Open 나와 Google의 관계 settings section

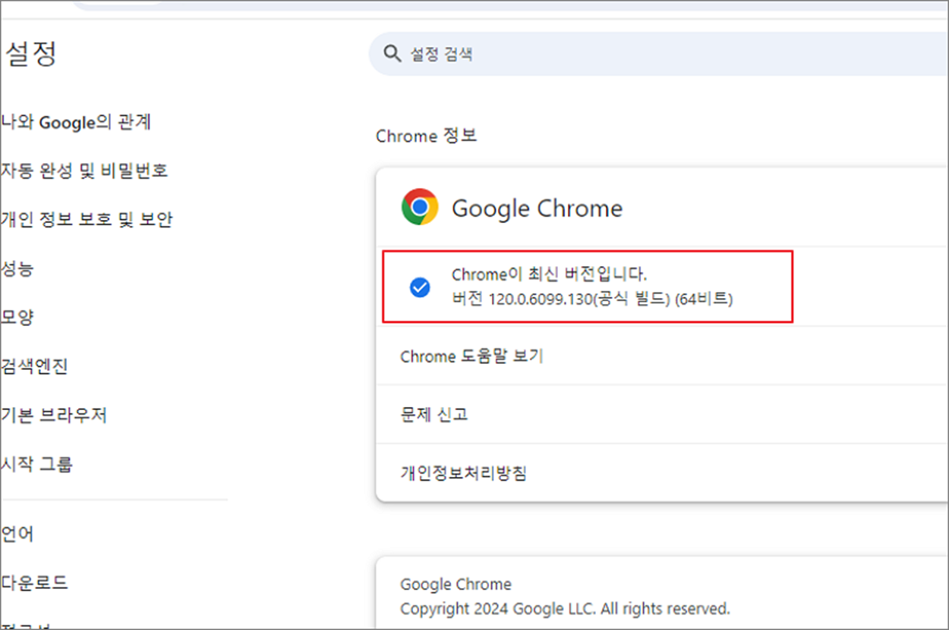point(76,122)
